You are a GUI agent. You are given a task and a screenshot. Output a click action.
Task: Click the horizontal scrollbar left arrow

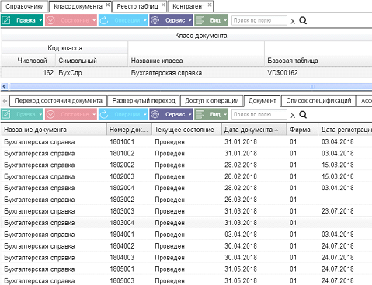click(x=5, y=86)
